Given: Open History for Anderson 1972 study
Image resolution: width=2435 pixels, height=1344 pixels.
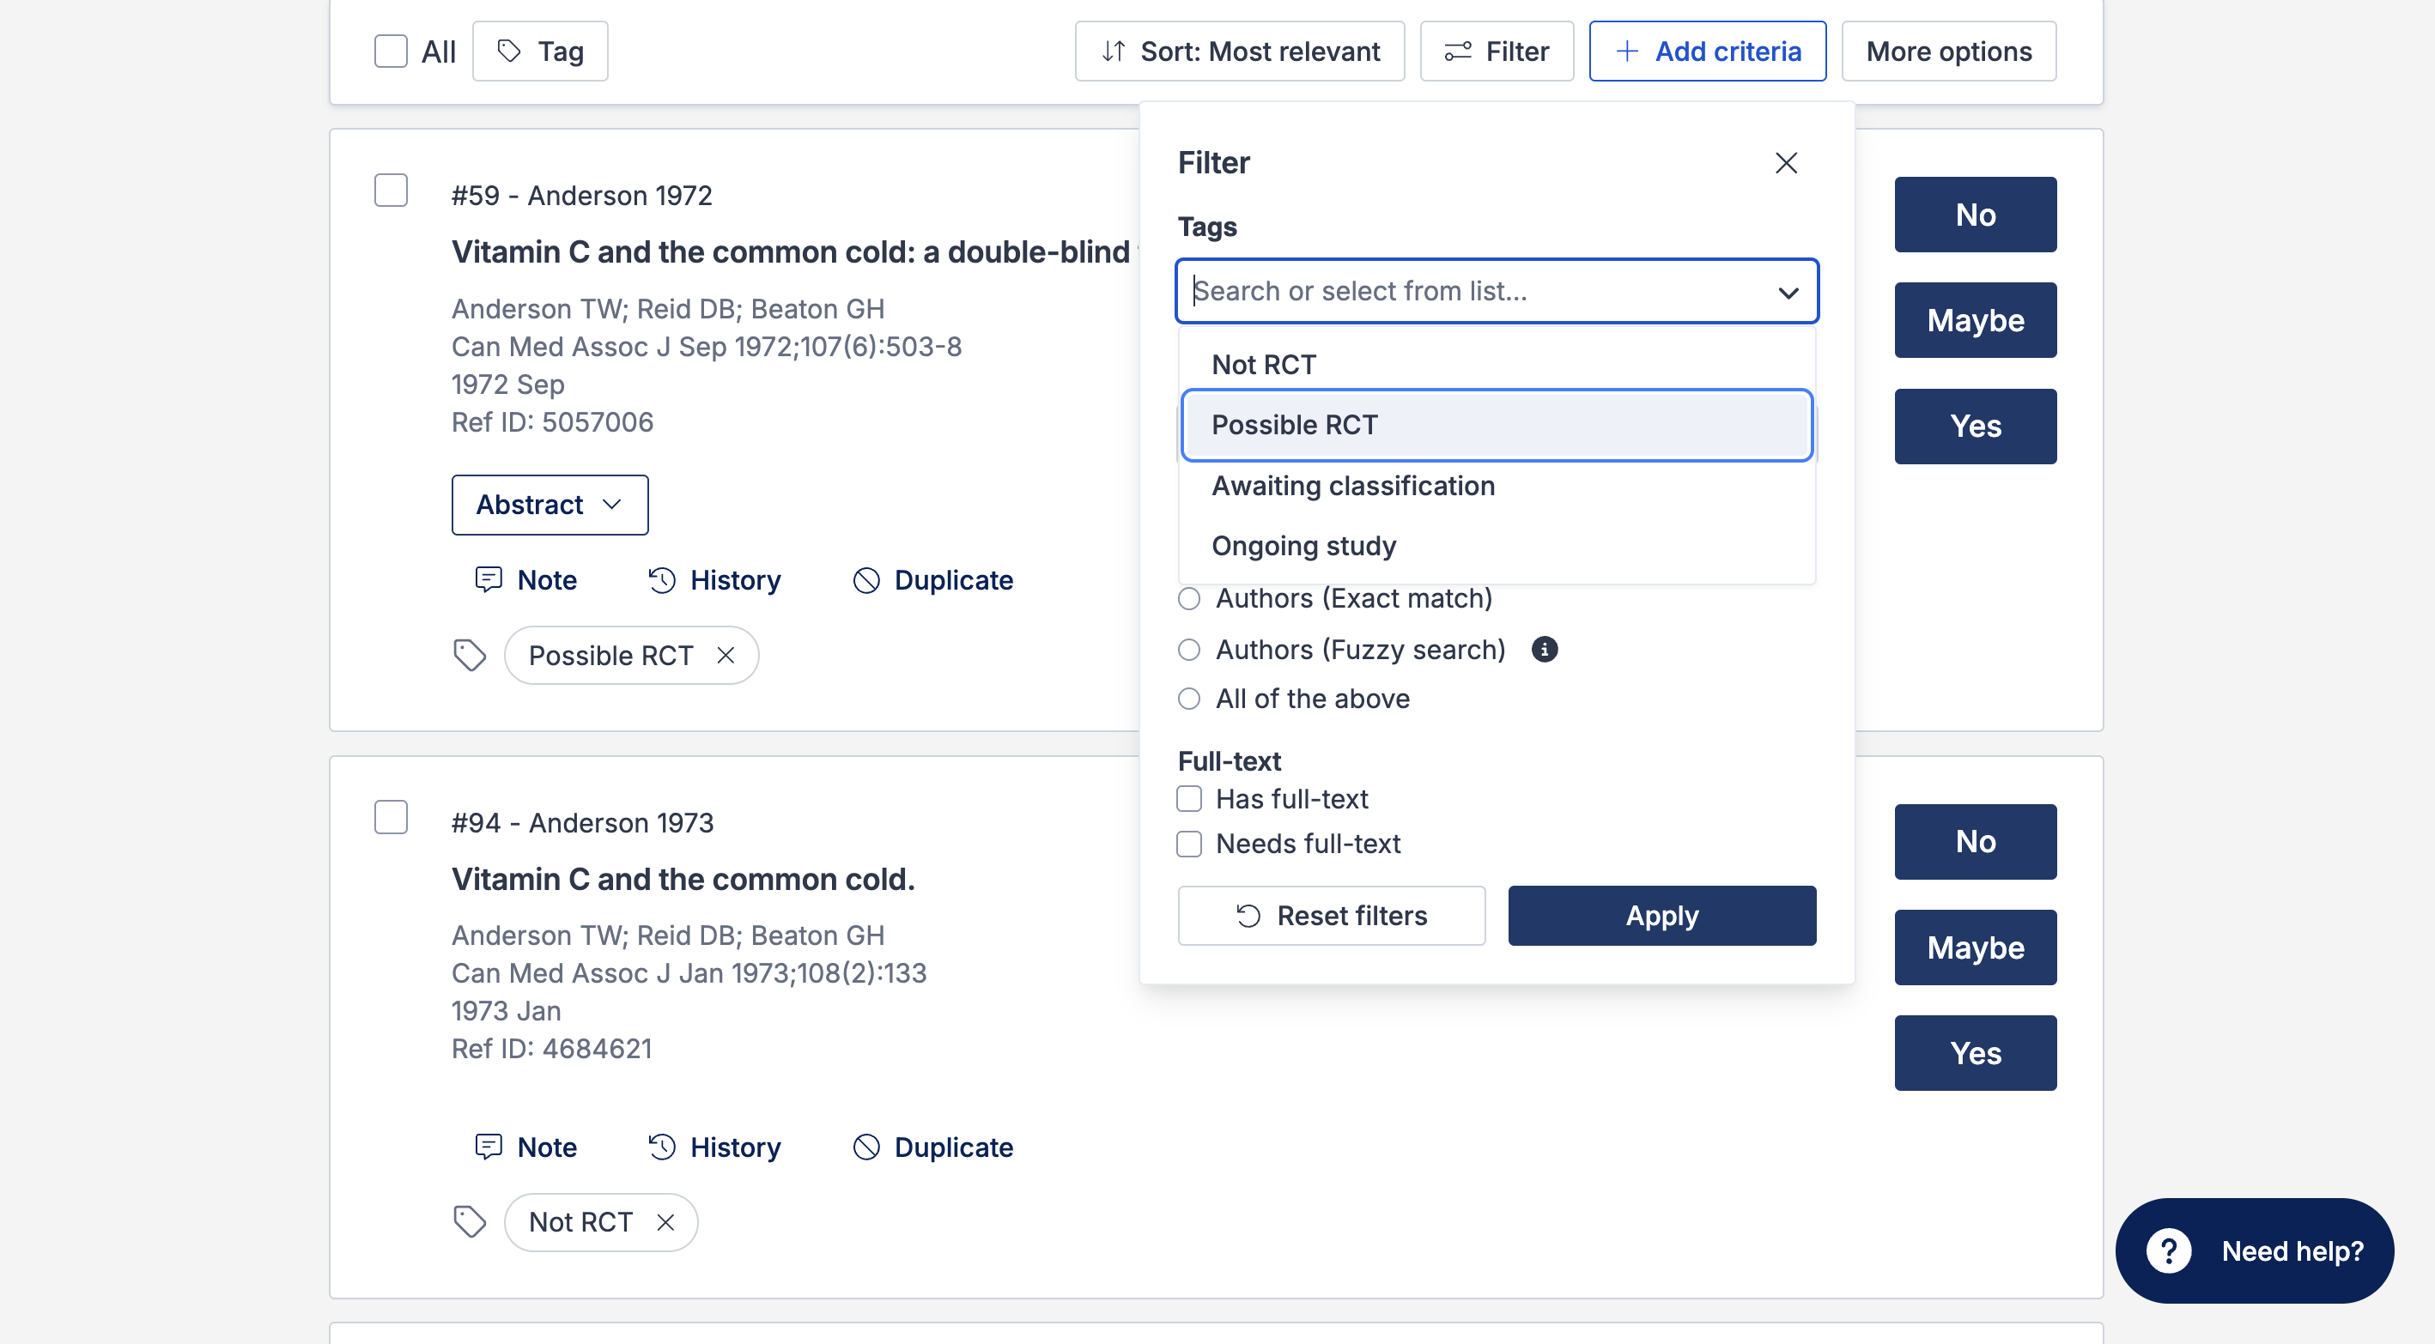Looking at the screenshot, I should pyautogui.click(x=714, y=579).
